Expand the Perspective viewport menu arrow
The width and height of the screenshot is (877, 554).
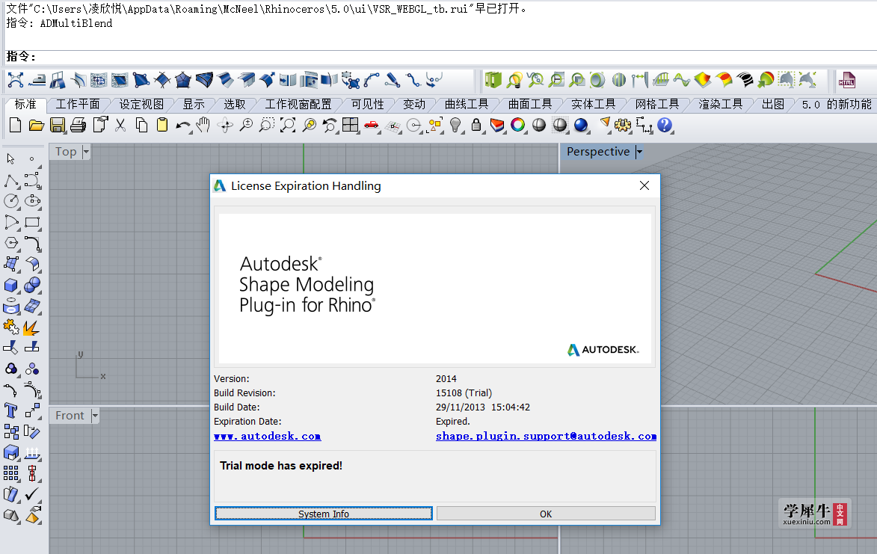[x=638, y=152]
